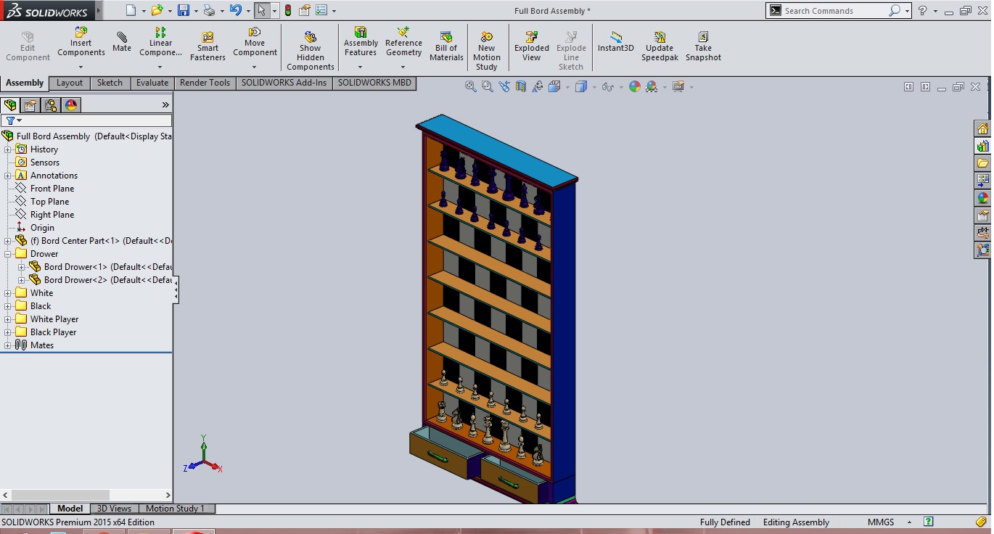Toggle the Instant3D tool
The width and height of the screenshot is (994, 534).
tap(616, 42)
